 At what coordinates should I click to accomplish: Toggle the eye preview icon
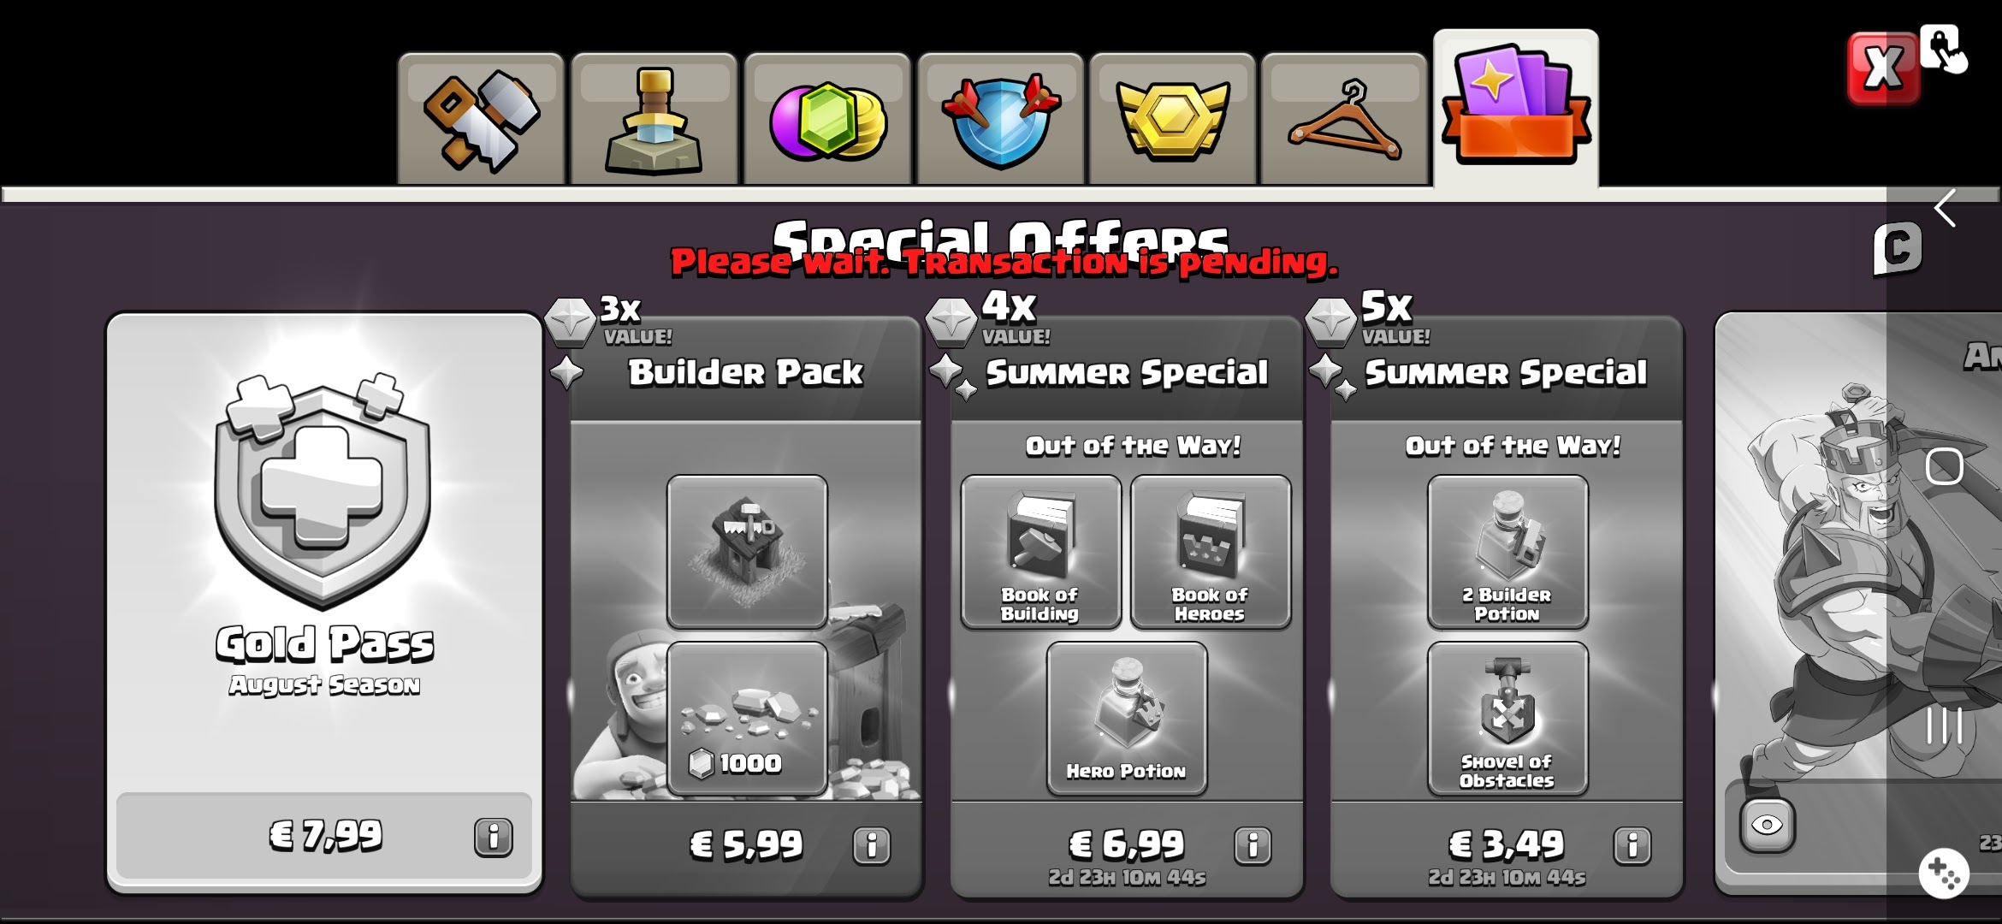pyautogui.click(x=1767, y=825)
